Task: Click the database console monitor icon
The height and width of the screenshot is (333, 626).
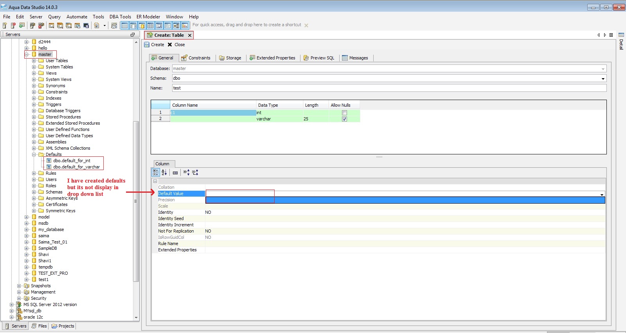Action: (x=86, y=25)
